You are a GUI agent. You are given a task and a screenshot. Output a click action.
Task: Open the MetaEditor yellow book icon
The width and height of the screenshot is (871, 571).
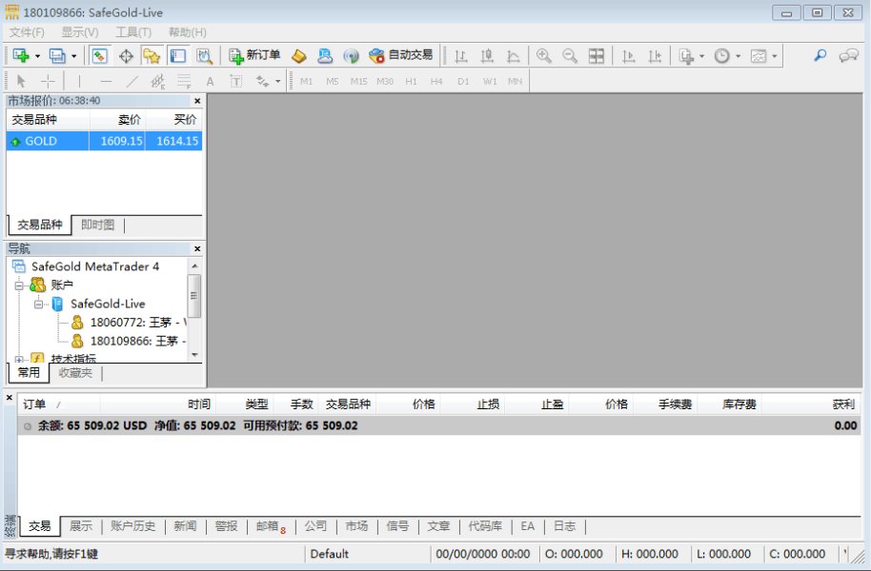(x=299, y=55)
